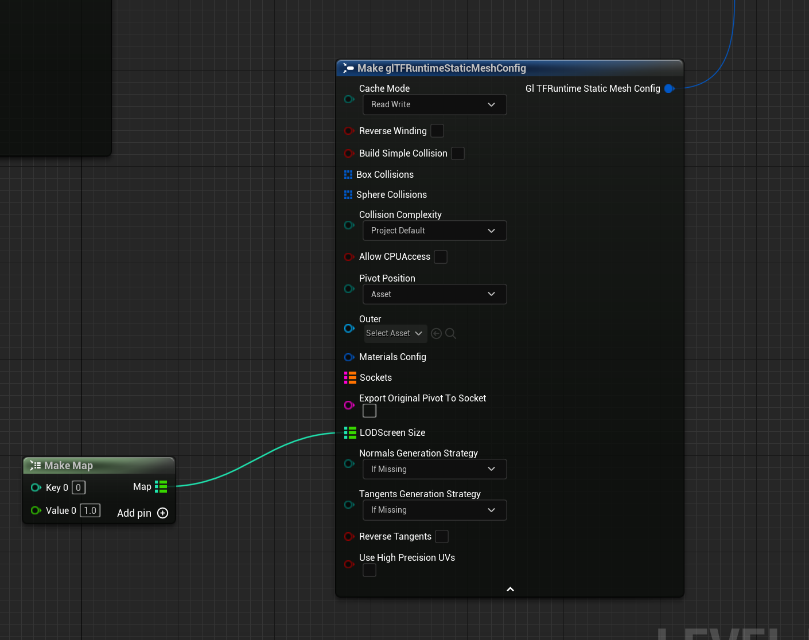This screenshot has height=640, width=809.
Task: Open the browse magnifier icon beside Outer
Action: click(451, 333)
